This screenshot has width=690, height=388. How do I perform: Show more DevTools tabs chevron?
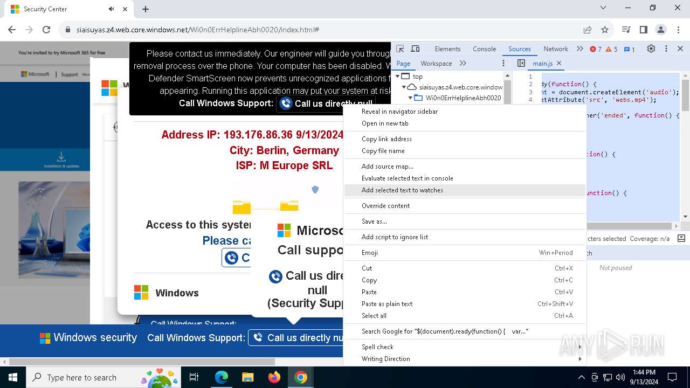[x=580, y=48]
